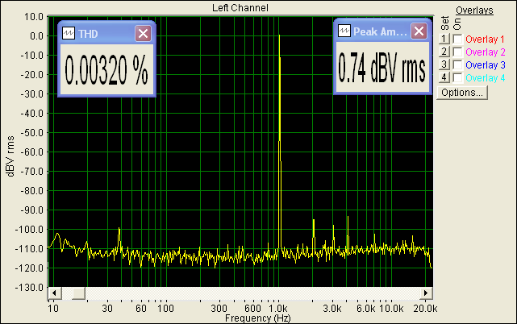The image size is (517, 324).
Task: Close the Peak Amplitude readout window
Action: click(x=419, y=31)
